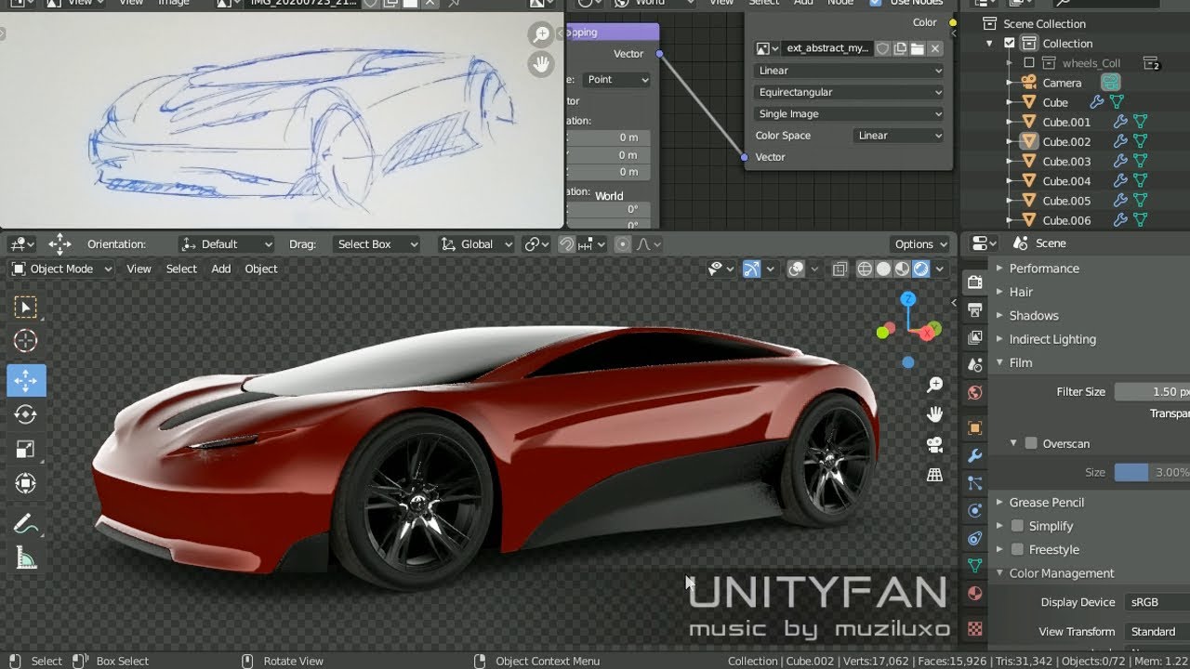Select the Transform tool
Image resolution: width=1190 pixels, height=669 pixels.
click(x=26, y=483)
